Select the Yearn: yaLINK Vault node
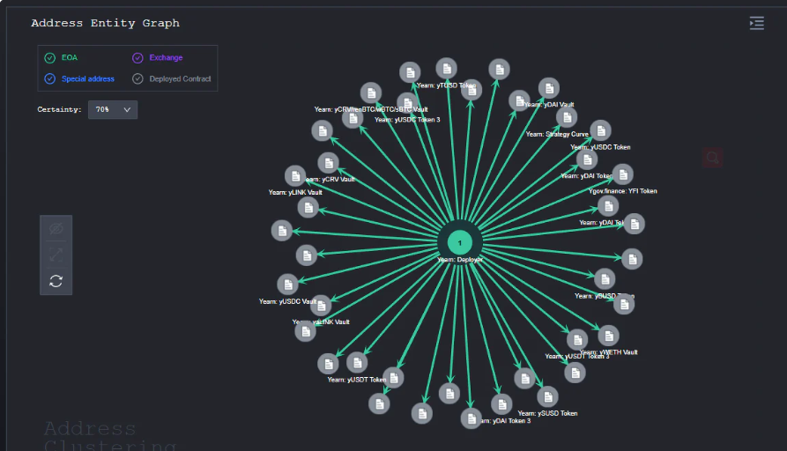This screenshot has height=451, width=787. point(321,306)
